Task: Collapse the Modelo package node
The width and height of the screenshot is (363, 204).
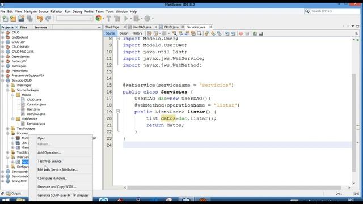Action: pyautogui.click(x=12, y=95)
